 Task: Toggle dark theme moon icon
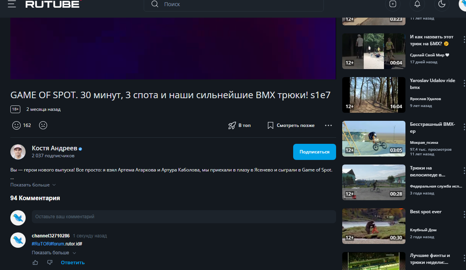(441, 4)
